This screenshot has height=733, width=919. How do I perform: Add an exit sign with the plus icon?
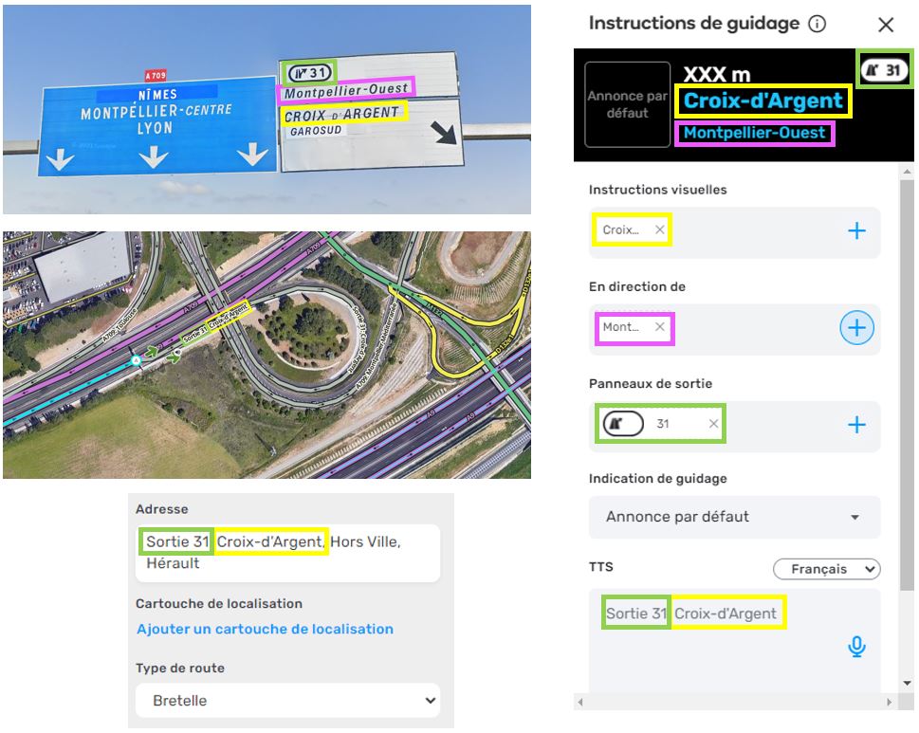tap(856, 425)
